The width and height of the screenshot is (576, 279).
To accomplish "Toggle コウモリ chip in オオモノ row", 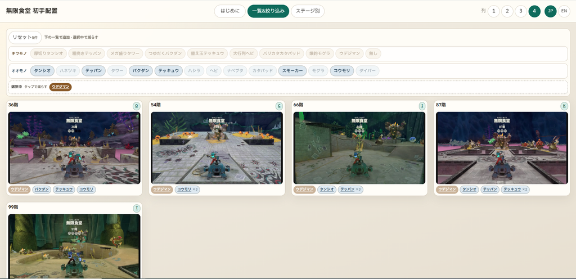I will (x=342, y=71).
